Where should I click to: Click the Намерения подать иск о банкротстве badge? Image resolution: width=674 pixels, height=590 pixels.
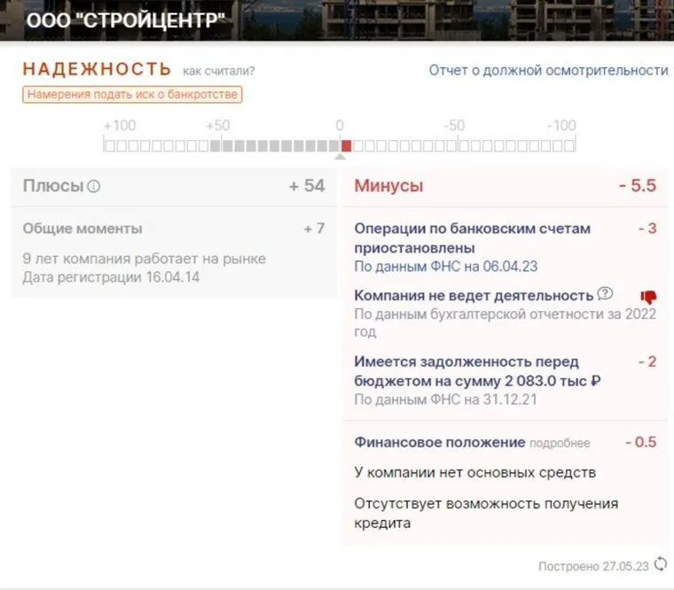click(x=132, y=95)
